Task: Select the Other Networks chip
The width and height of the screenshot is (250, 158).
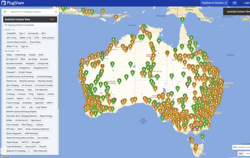Action: (40, 151)
